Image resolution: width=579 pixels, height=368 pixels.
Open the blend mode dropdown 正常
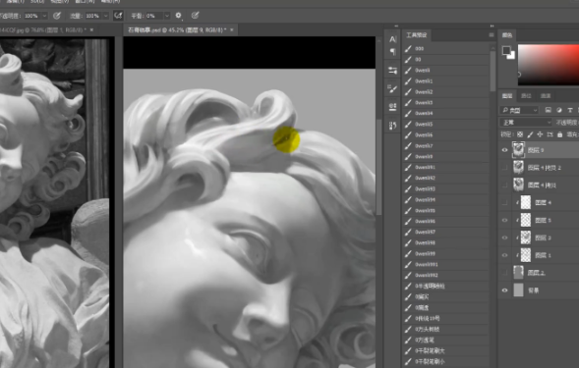tap(526, 122)
